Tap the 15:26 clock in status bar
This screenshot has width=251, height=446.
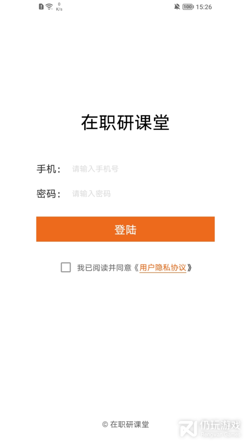(x=204, y=7)
